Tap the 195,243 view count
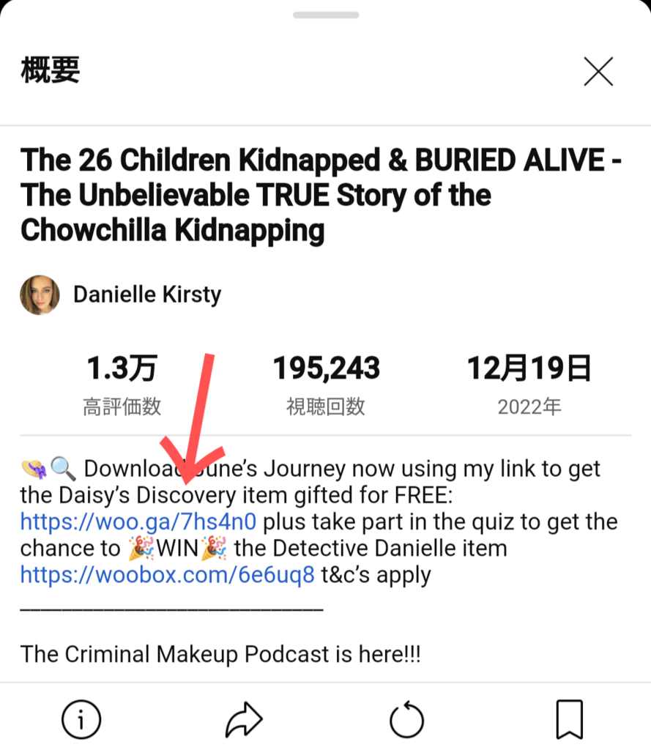 tap(326, 368)
